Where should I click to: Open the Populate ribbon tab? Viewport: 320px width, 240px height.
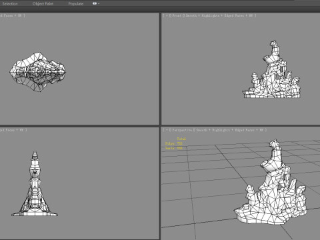point(76,4)
